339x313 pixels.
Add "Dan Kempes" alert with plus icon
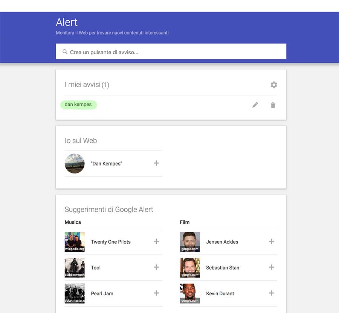156,163
